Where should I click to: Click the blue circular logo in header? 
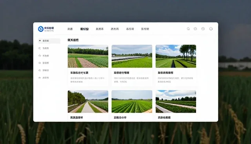(x=41, y=29)
